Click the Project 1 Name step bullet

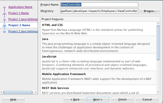(x=5, y=13)
